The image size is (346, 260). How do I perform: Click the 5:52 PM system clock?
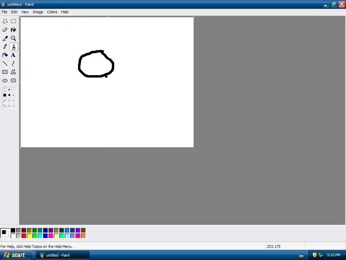[x=333, y=255]
